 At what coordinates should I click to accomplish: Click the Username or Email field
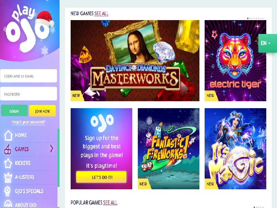point(29,76)
